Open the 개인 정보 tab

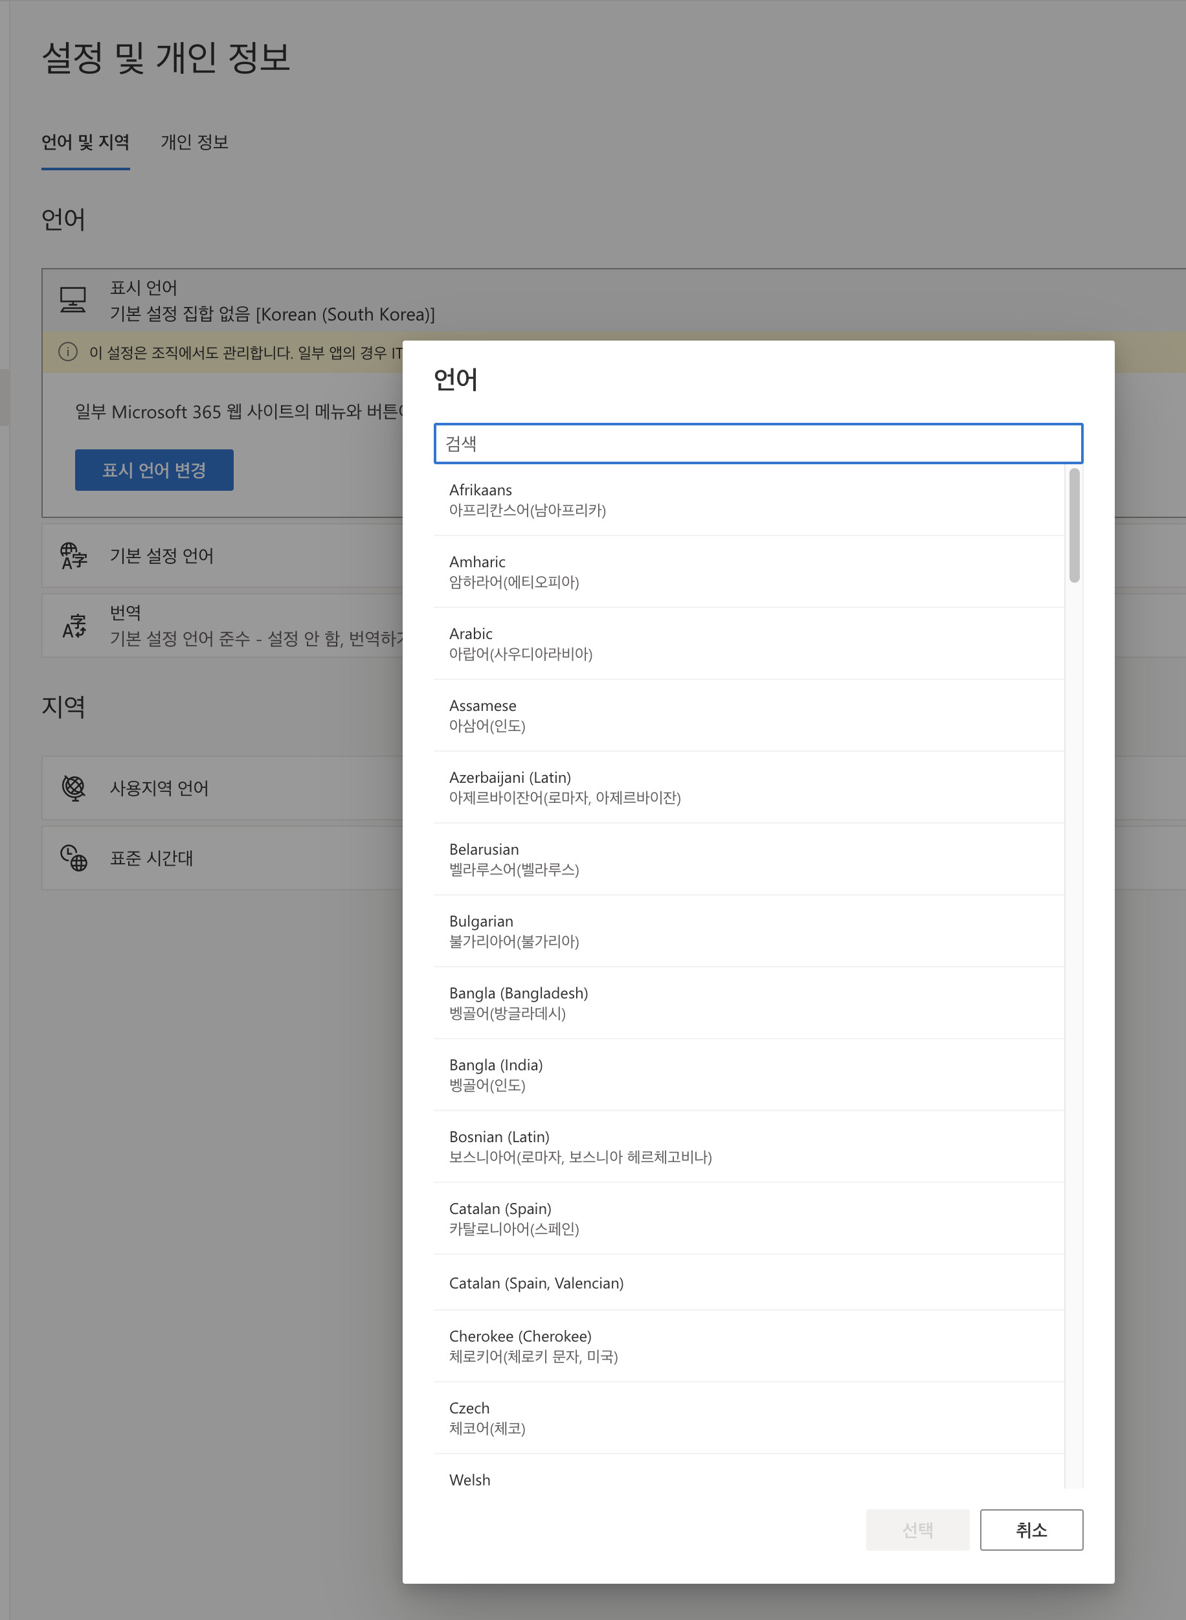(195, 142)
